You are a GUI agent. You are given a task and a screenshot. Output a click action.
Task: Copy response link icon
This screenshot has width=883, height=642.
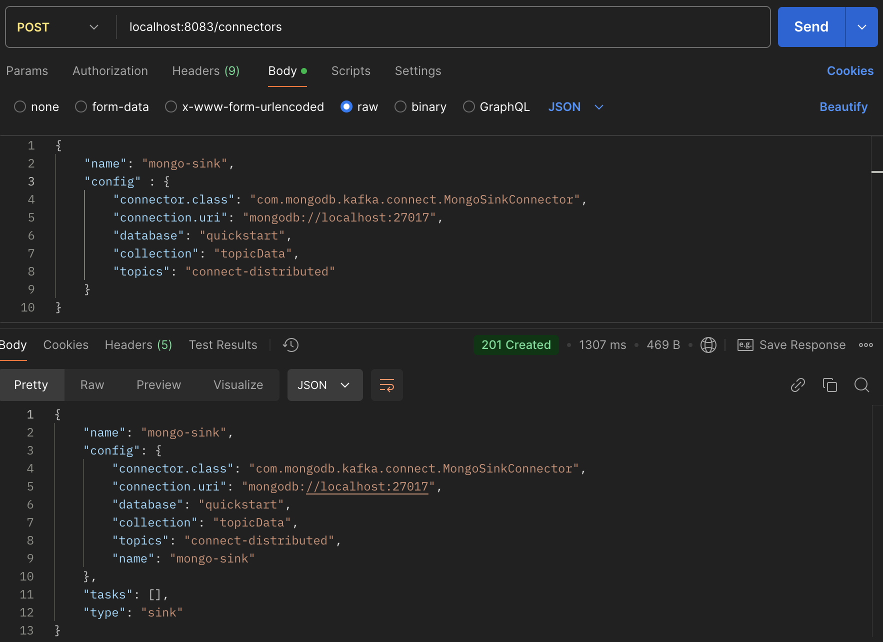[798, 385]
